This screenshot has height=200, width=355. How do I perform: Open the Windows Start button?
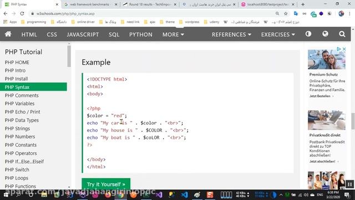[6, 195]
